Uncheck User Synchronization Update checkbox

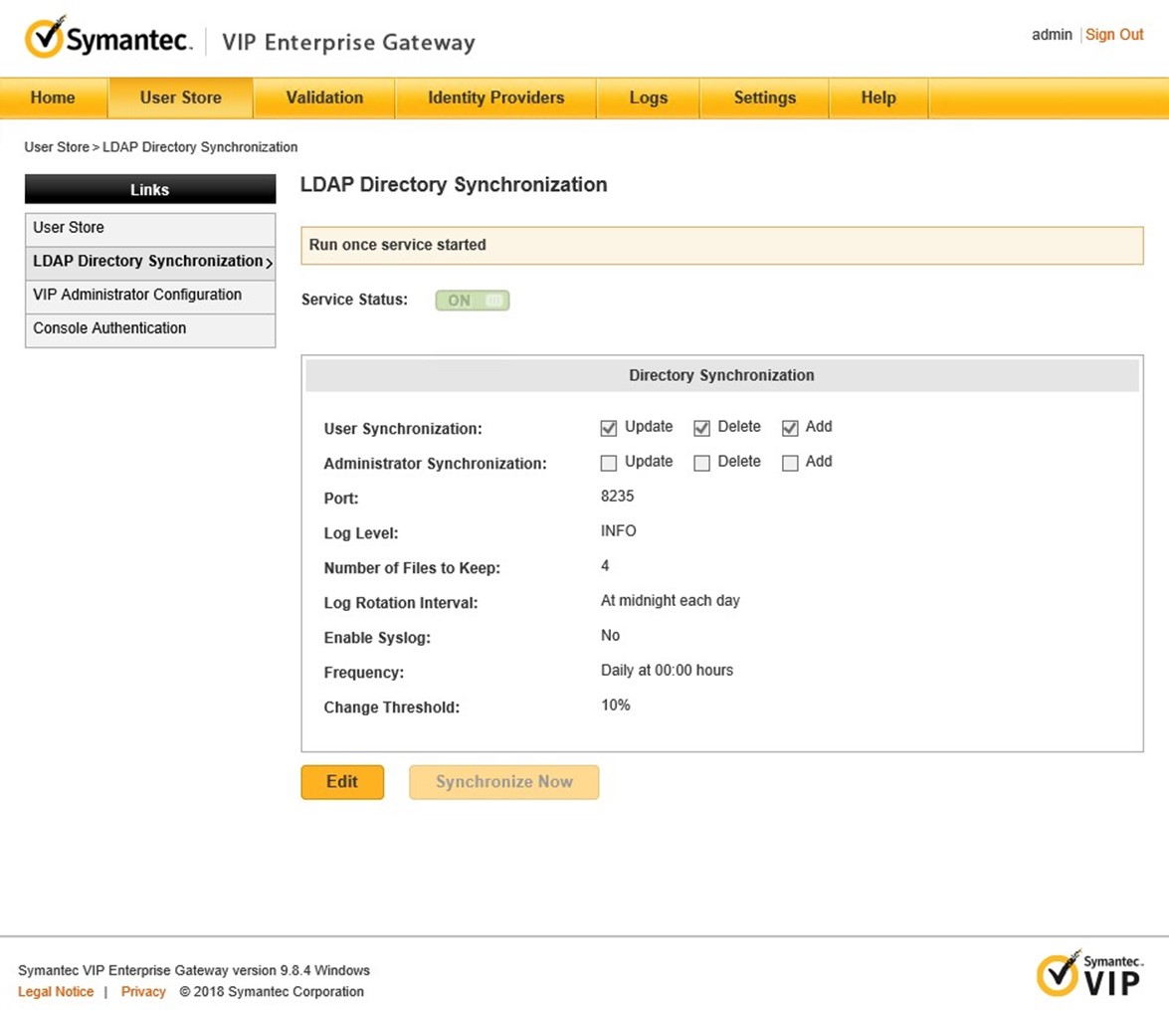608,428
